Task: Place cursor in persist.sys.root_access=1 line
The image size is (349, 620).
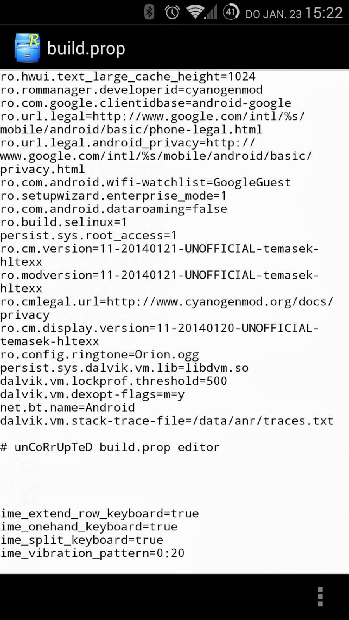Action: pos(88,236)
